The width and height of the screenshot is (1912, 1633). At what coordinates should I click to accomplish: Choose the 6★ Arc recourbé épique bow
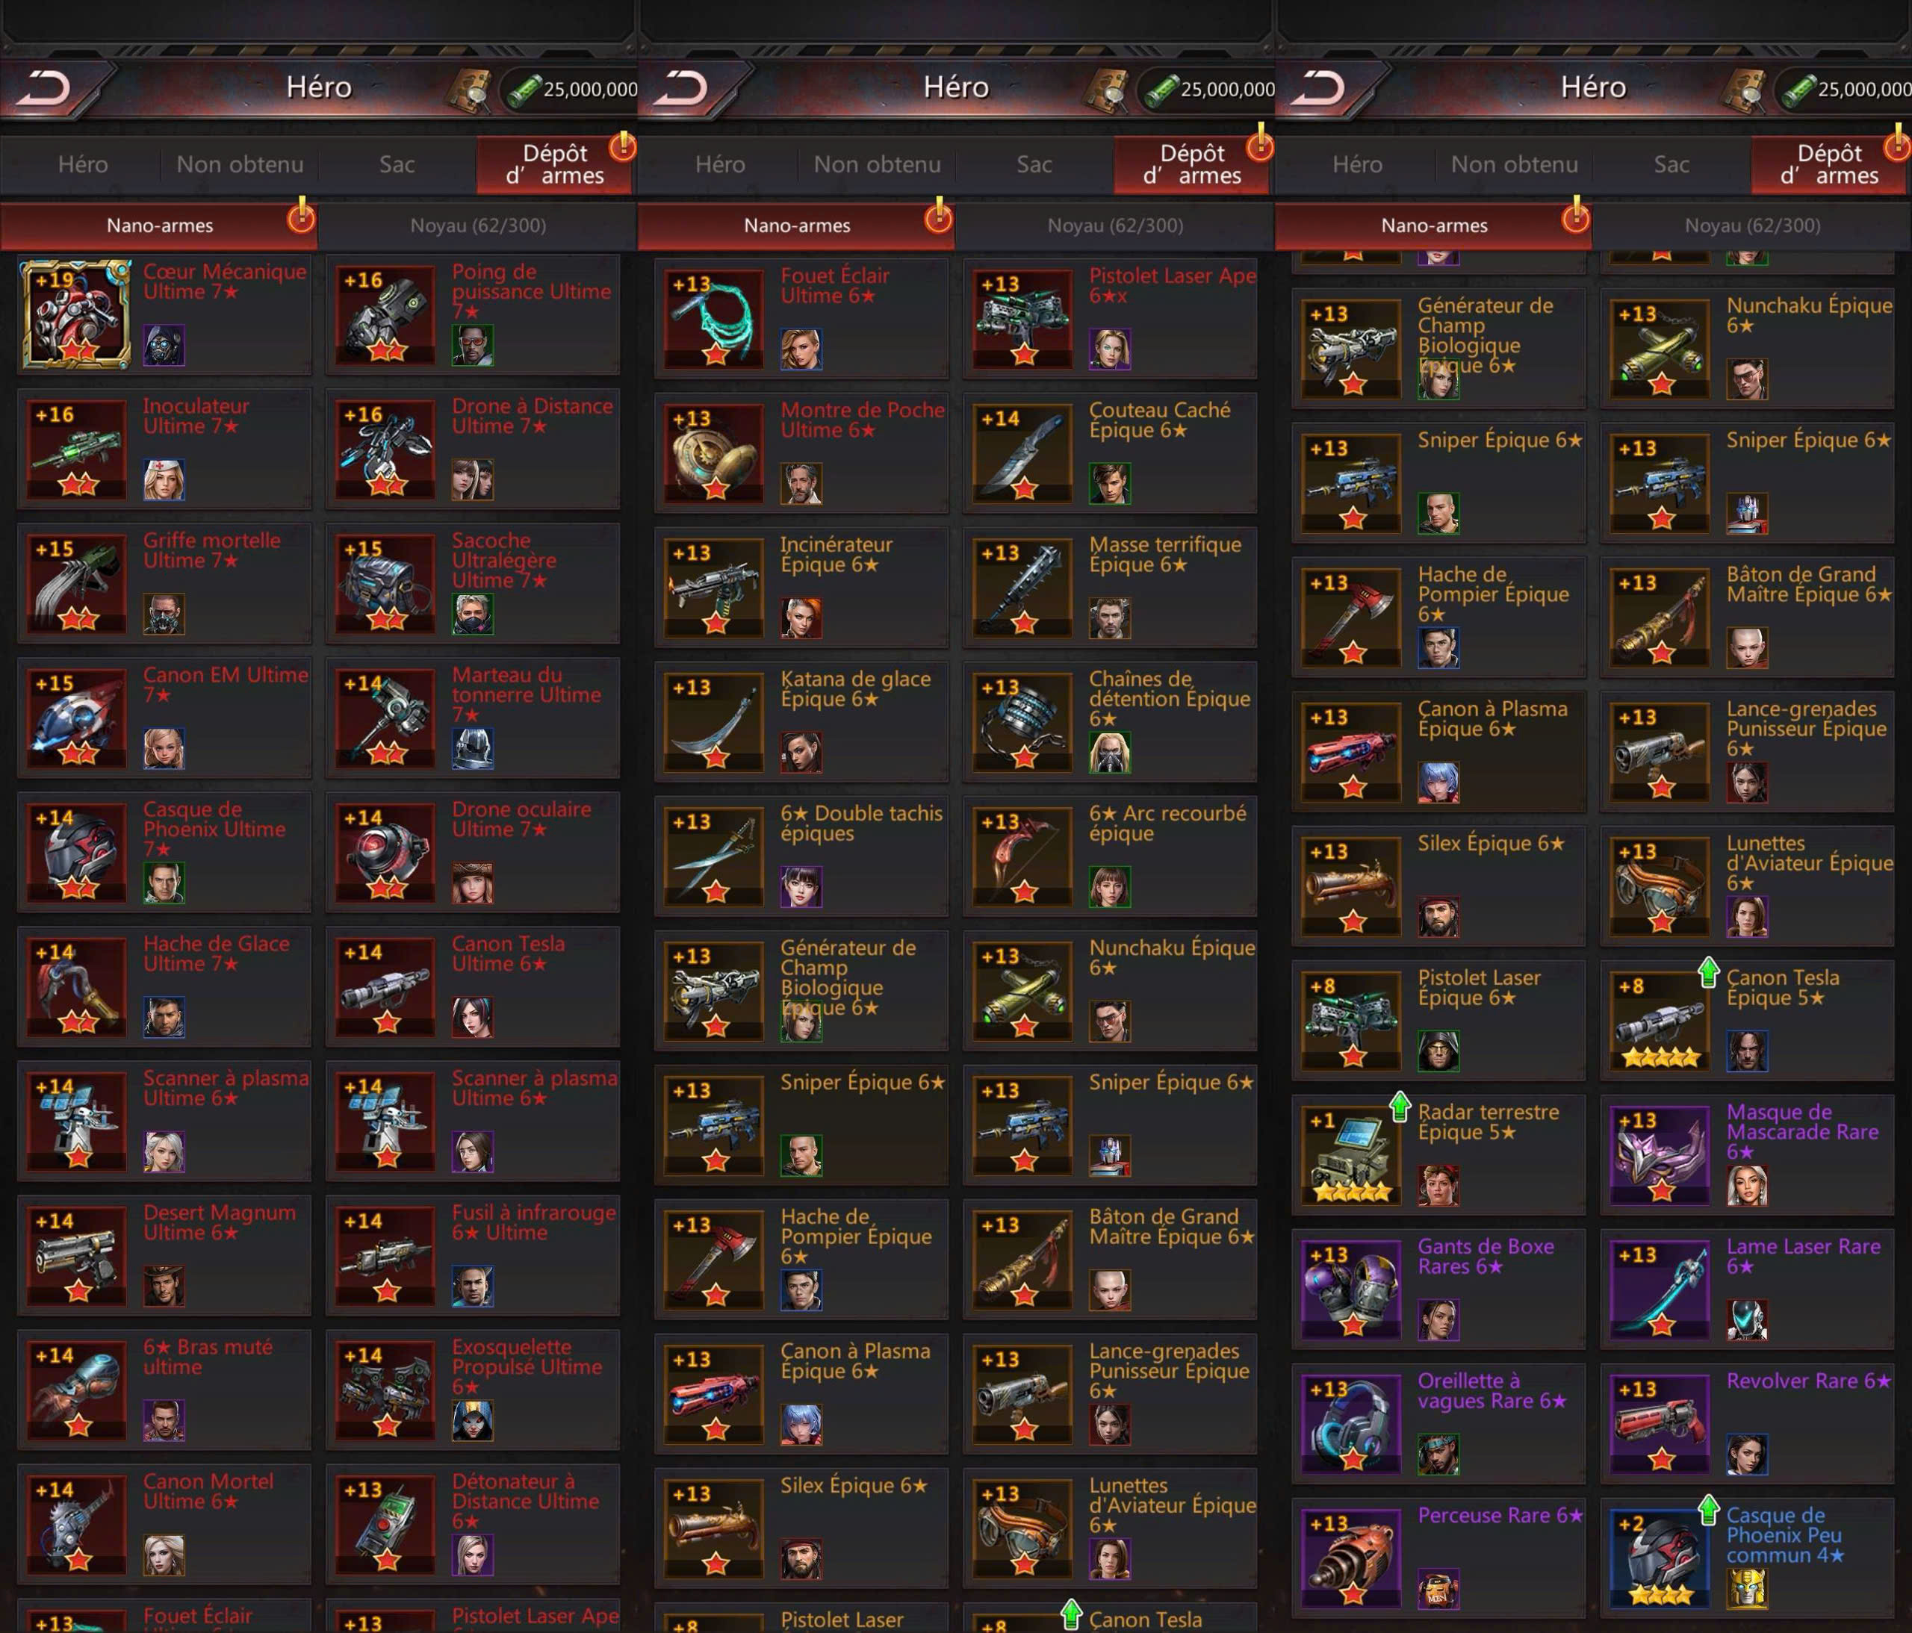(x=1110, y=856)
